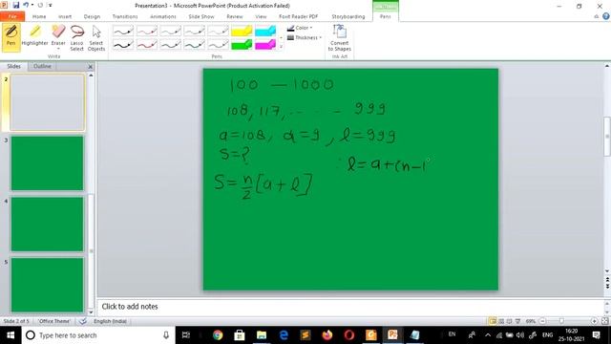Viewport: 611px width, 344px height.
Task: Open the Foxit Reader PDF tab
Action: point(299,16)
